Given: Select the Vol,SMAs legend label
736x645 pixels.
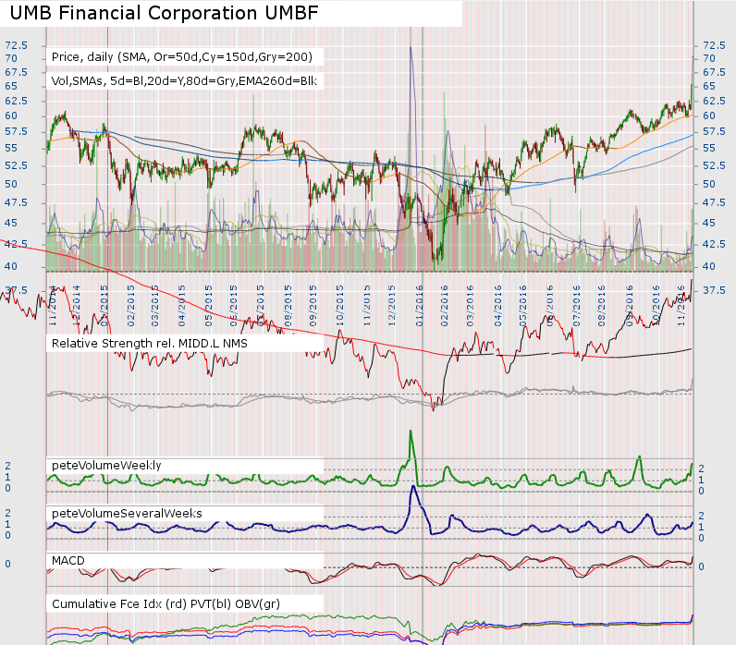Looking at the screenshot, I should pyautogui.click(x=184, y=81).
